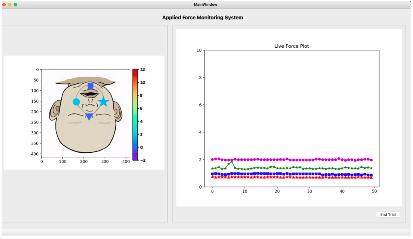Click the yellow minimize window button
This screenshot has width=413, height=239.
(x=10, y=4)
